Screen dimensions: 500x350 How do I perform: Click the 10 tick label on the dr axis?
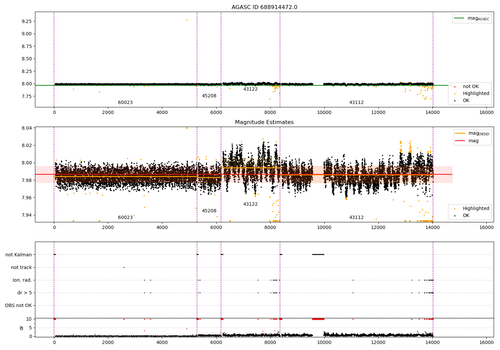click(29, 319)
